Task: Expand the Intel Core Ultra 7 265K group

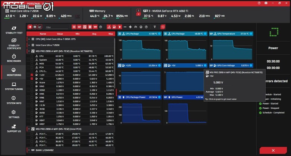Action: coord(29,45)
